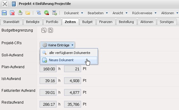179x110 pixels.
Task: Click the Budgetbegrenzung magnifier search icon
Action: point(44,30)
